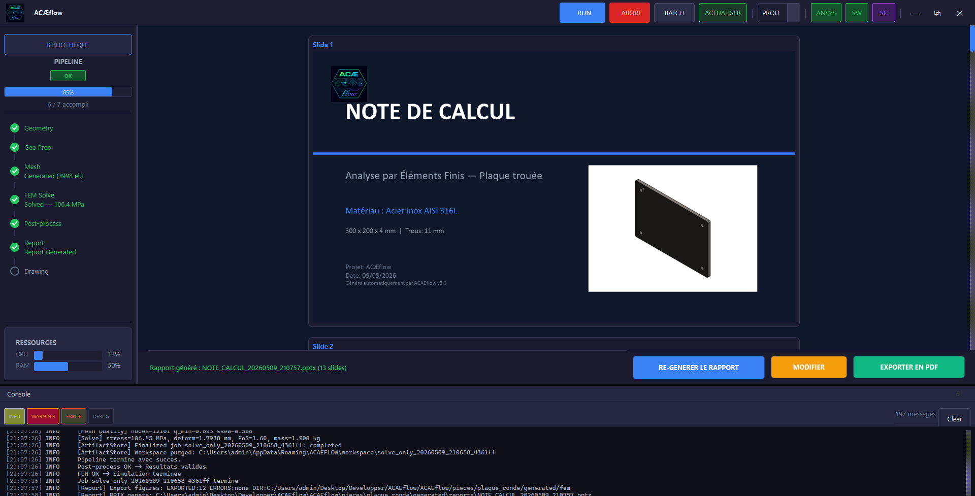
Task: Click the 'Rapport généré' status message
Action: tap(248, 368)
